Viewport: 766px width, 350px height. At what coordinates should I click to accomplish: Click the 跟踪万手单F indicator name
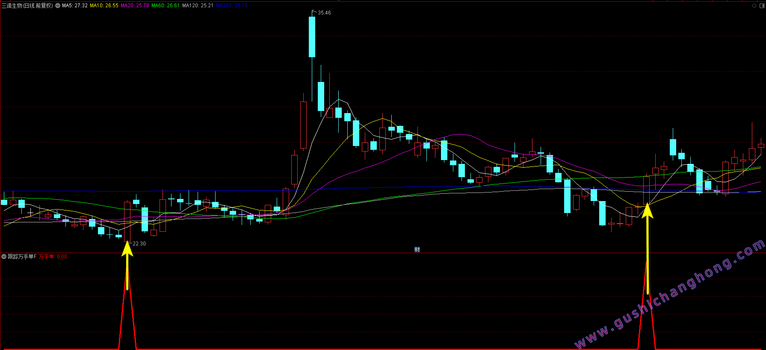pos(22,257)
